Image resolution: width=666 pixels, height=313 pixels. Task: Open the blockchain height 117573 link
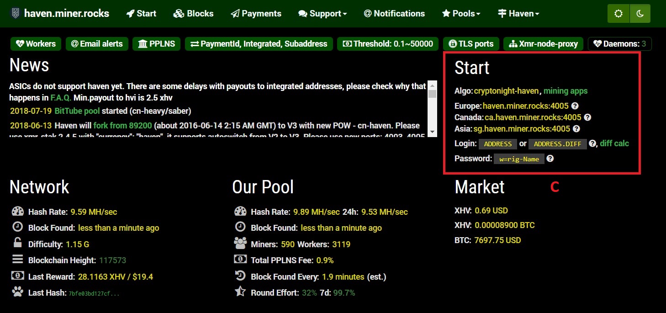[112, 260]
